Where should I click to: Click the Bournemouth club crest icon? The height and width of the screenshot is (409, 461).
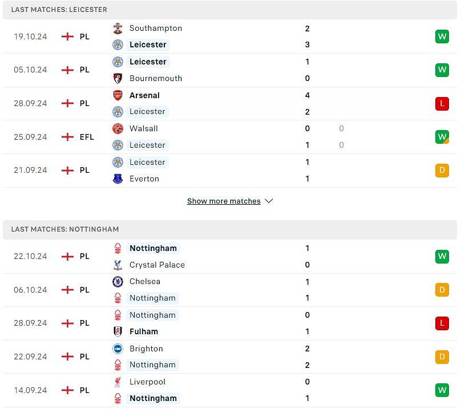(118, 78)
